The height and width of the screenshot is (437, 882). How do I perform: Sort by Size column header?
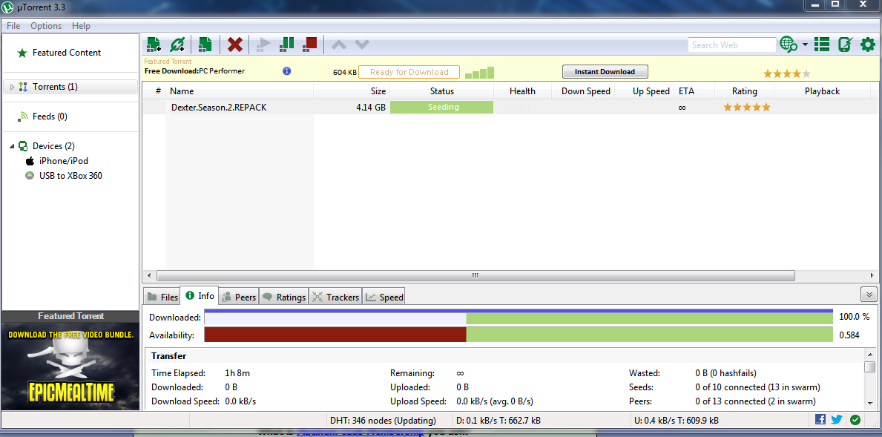(352, 91)
